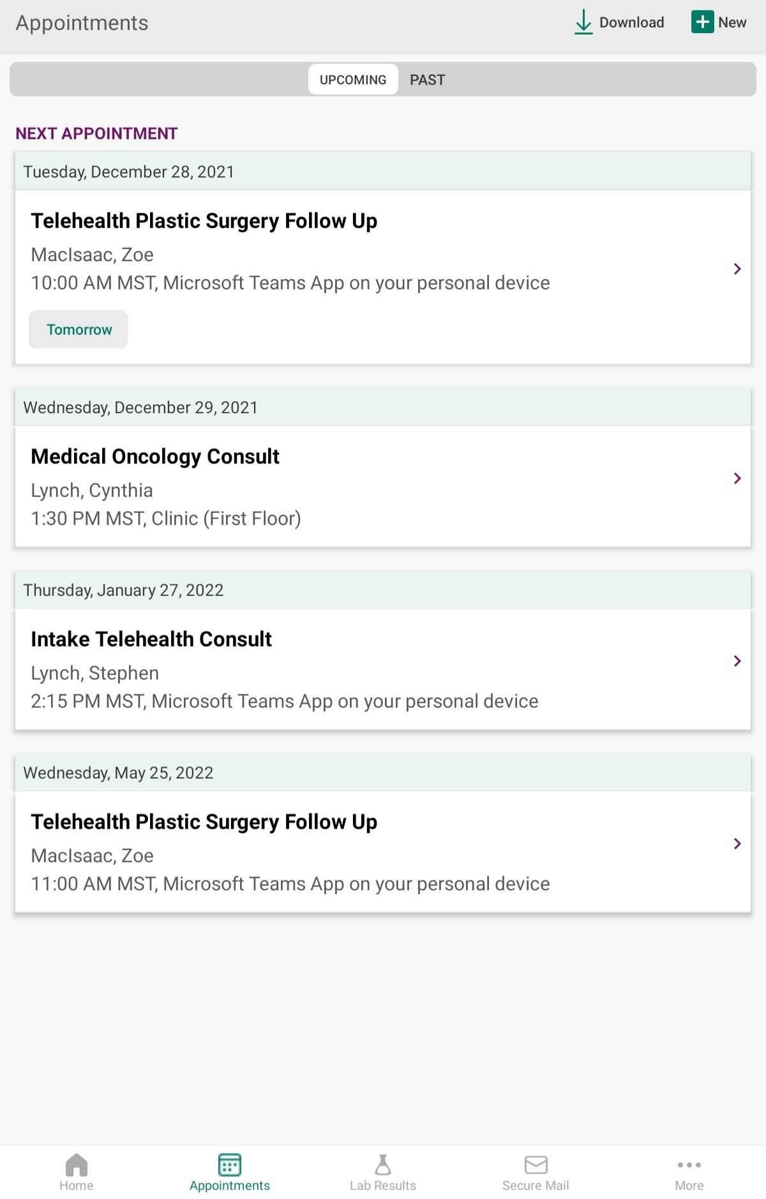Screen dimensions: 766x1199
Task: Tap the Download arrow icon
Action: click(x=583, y=22)
